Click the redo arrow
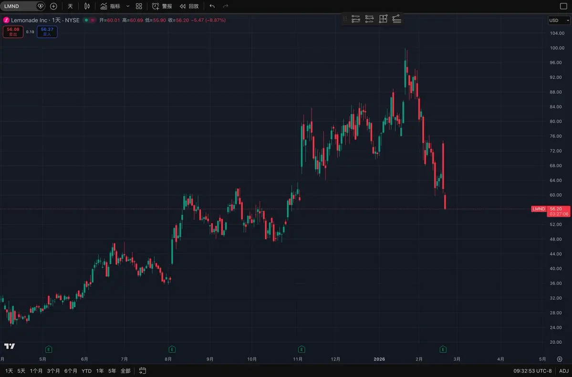 [x=226, y=6]
